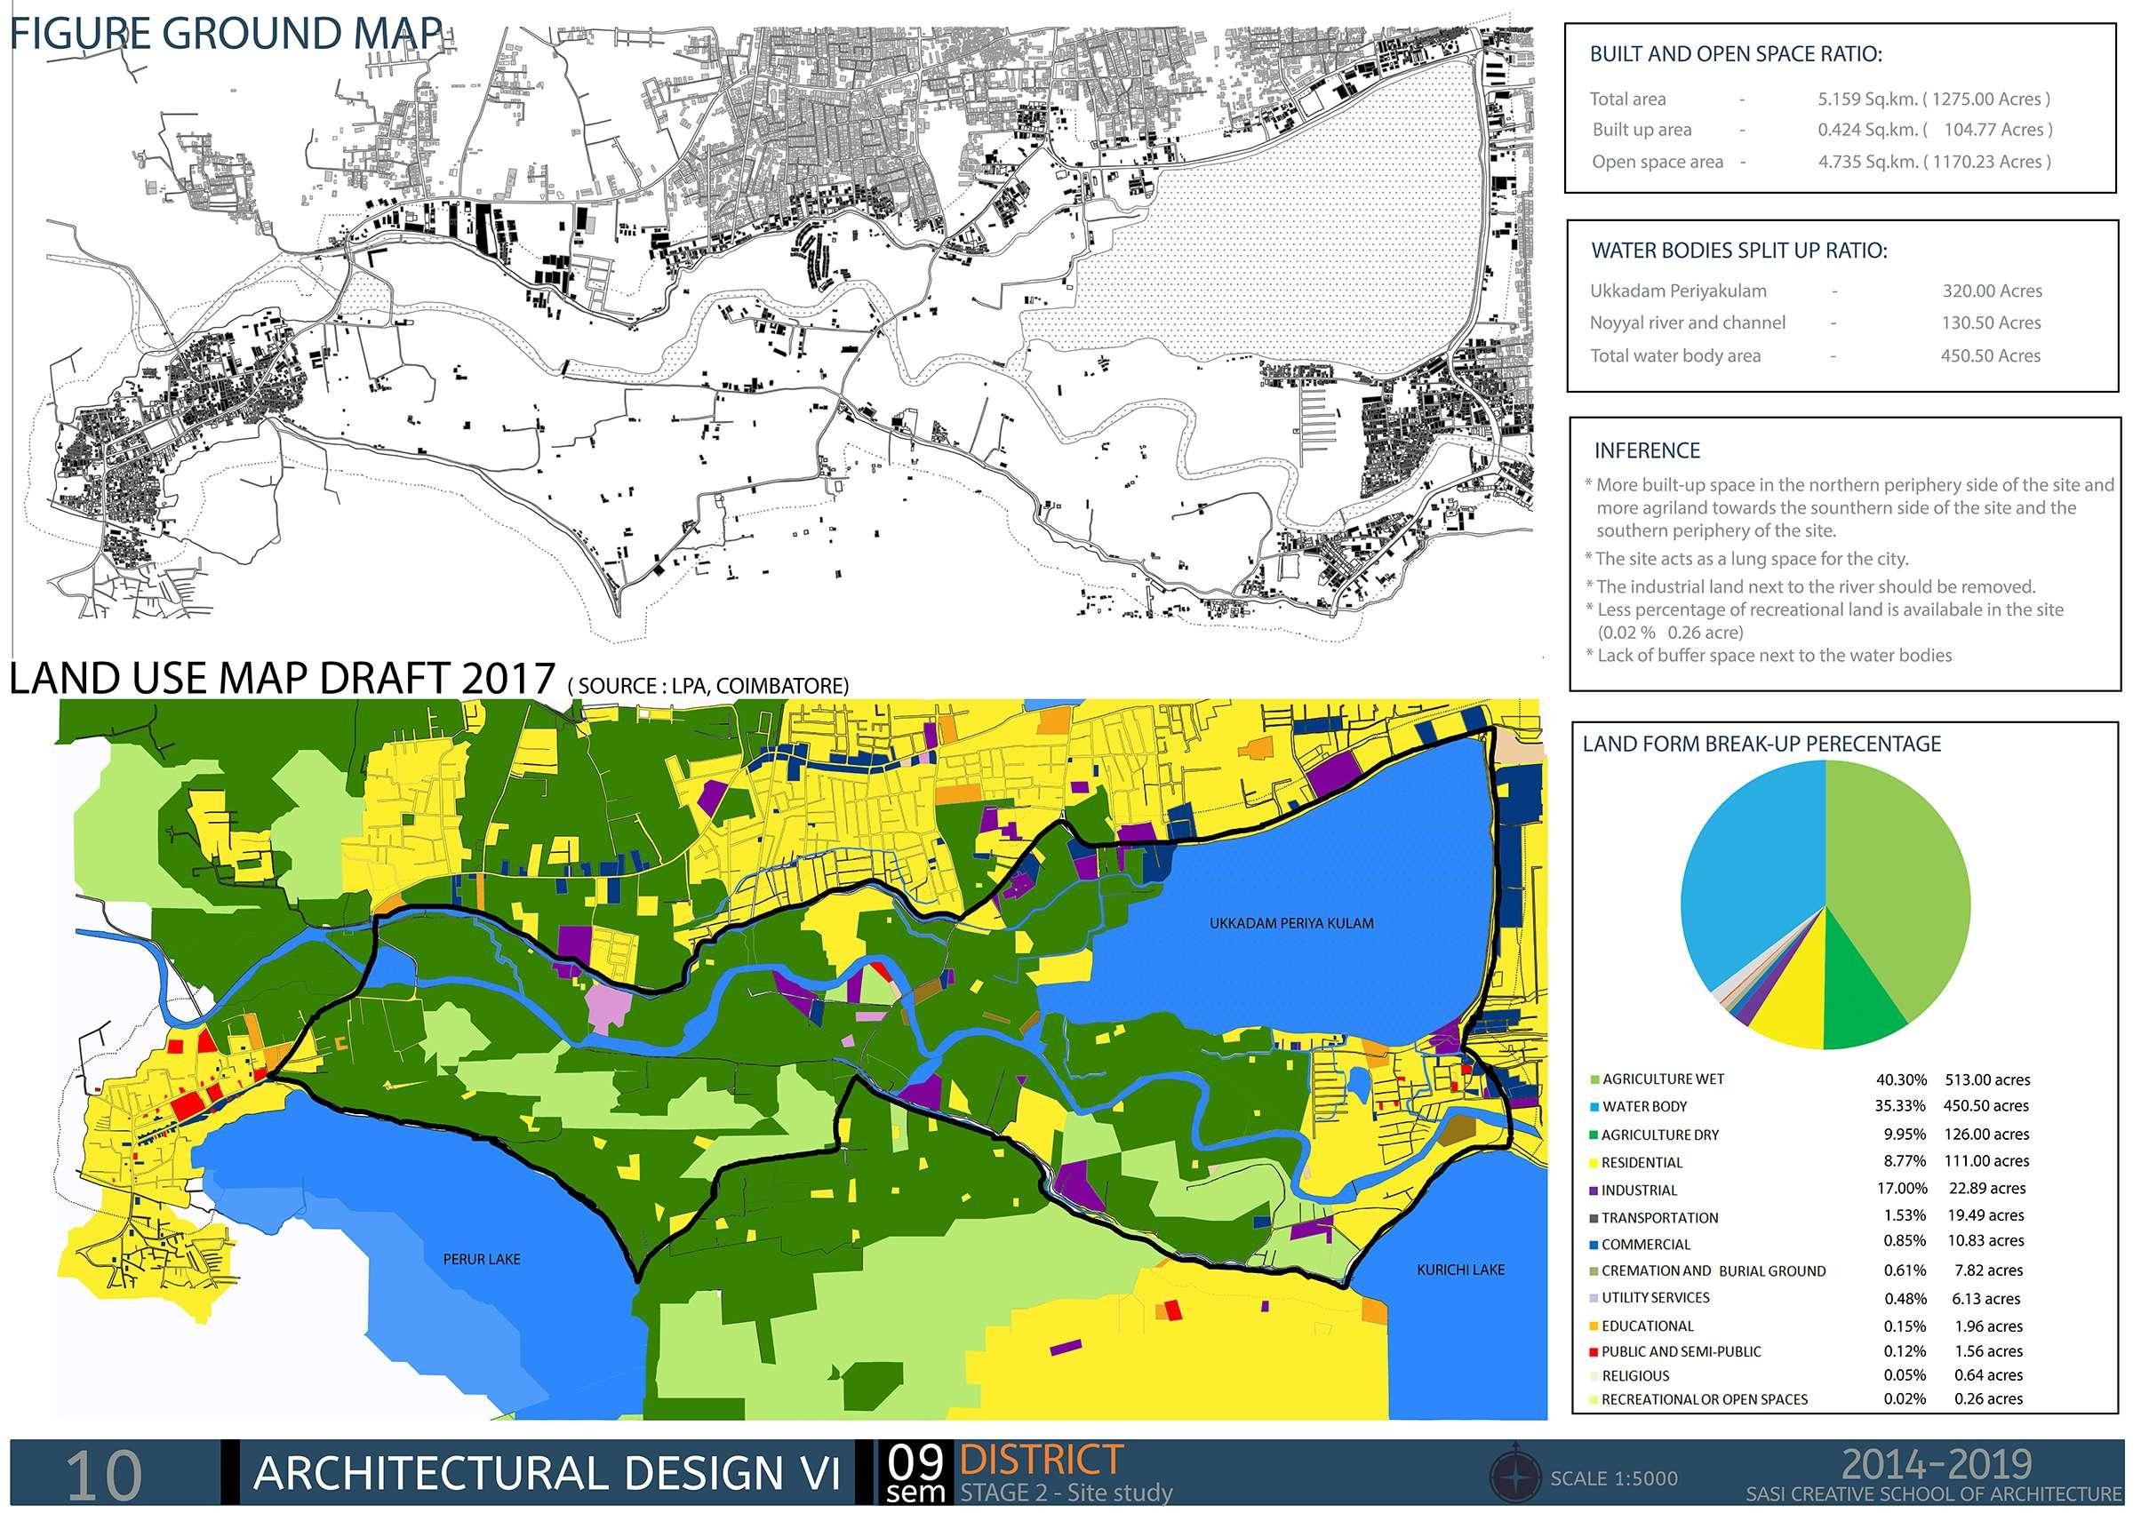Click the Built and Open Space Ratio heading
This screenshot has width=2141, height=1513.
click(x=1736, y=54)
